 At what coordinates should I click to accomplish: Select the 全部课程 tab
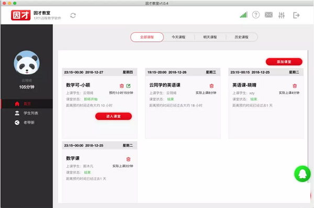point(147,37)
